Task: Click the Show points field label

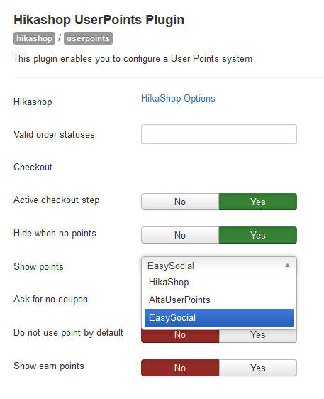Action: point(38,266)
